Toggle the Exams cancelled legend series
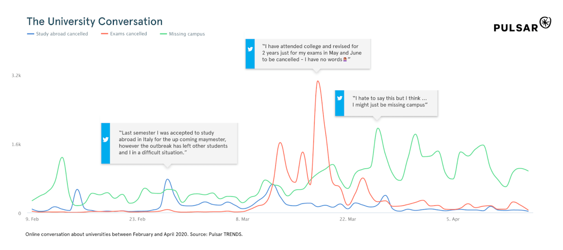The image size is (563, 250). click(128, 34)
